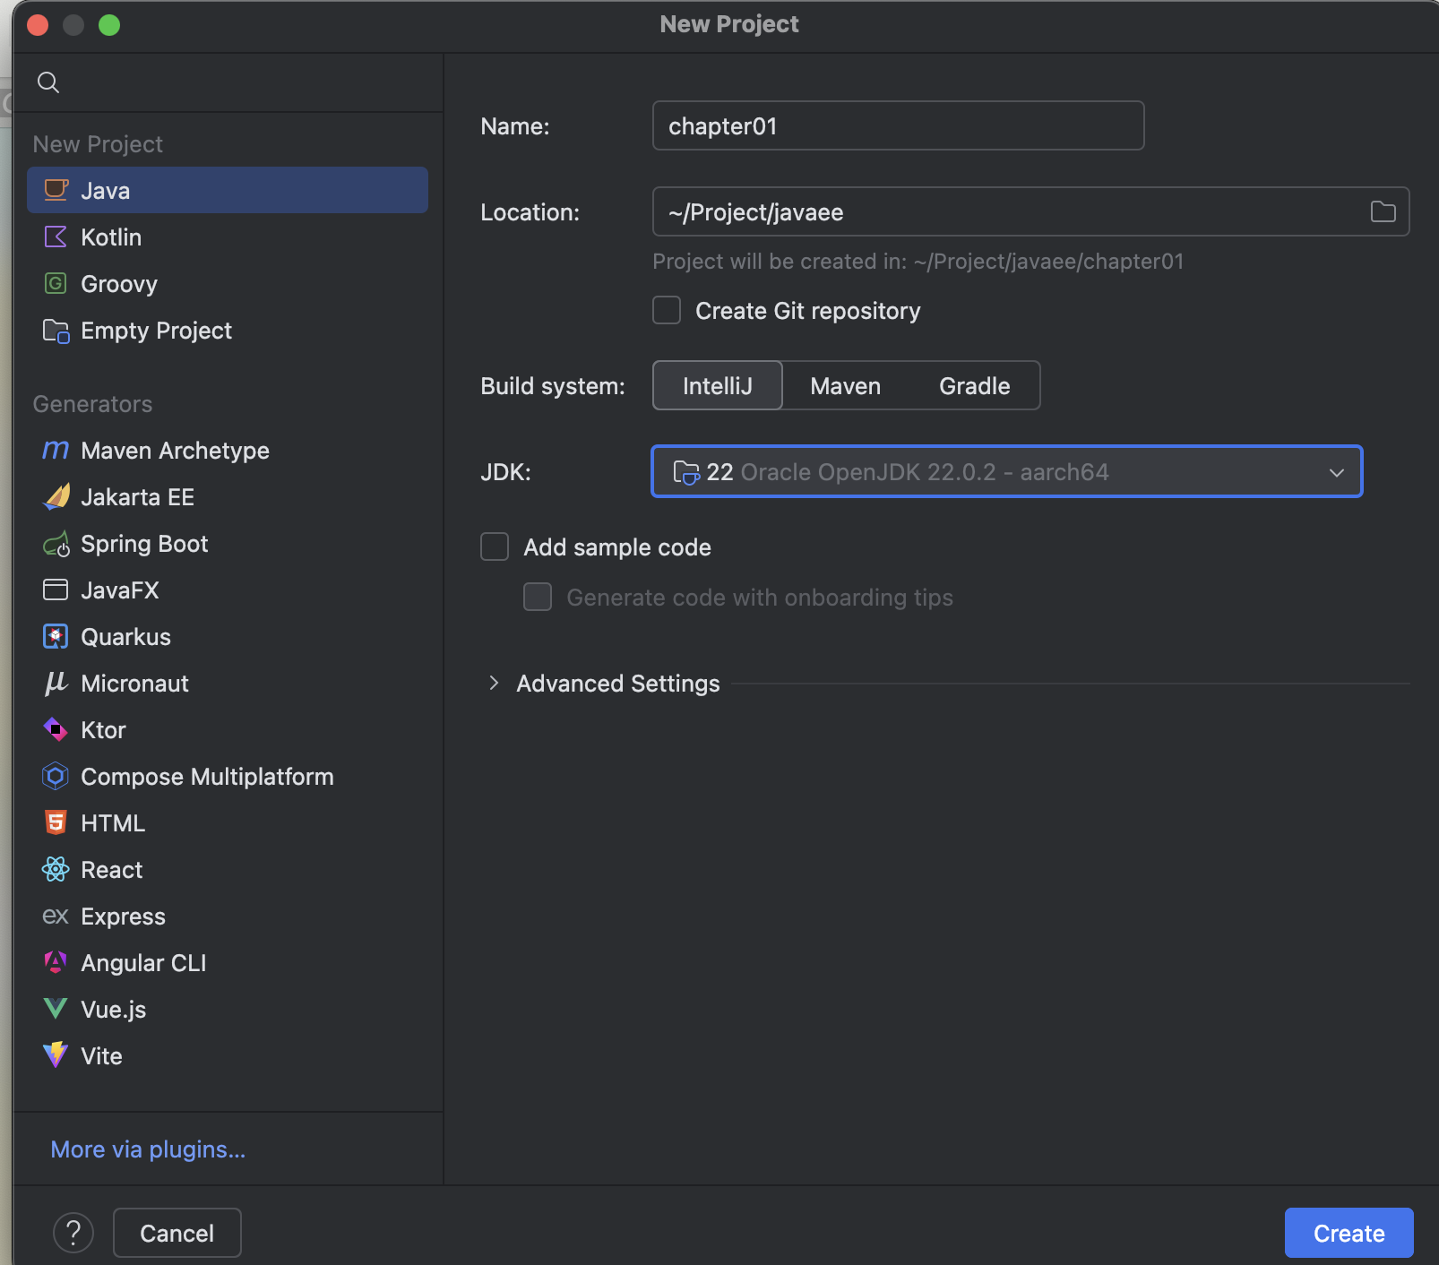This screenshot has height=1265, width=1439.
Task: Expand Advanced Settings section
Action: (x=494, y=683)
